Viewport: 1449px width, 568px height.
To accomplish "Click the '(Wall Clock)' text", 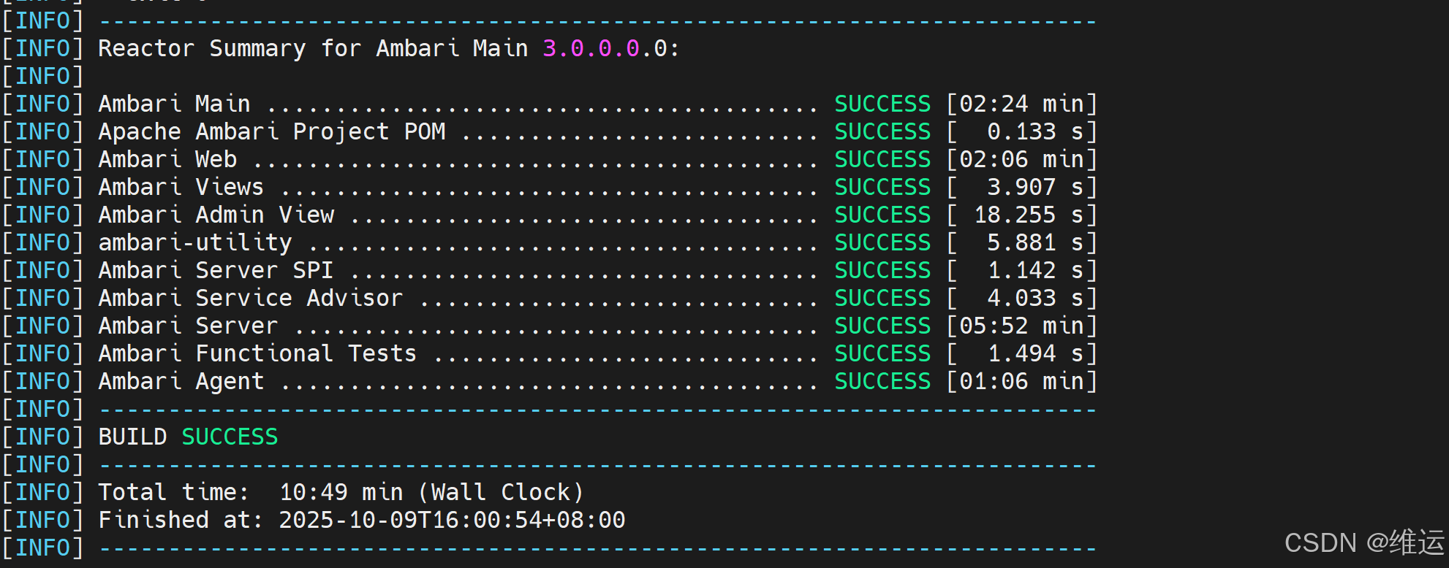I will pos(501,493).
